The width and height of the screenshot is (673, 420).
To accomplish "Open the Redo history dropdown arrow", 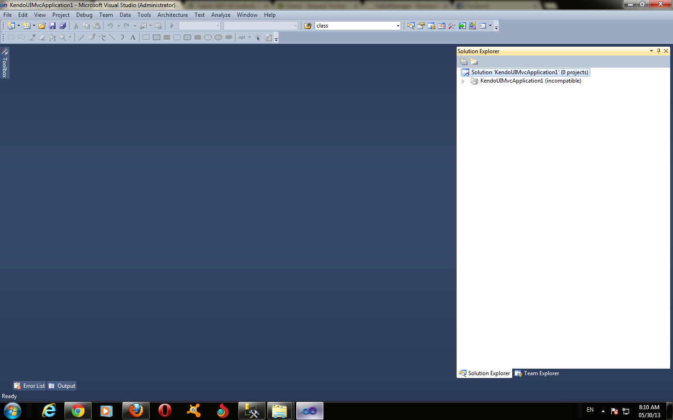I will click(x=135, y=26).
